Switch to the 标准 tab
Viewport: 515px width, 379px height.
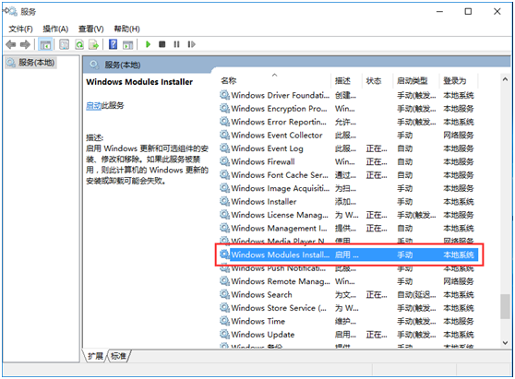pyautogui.click(x=118, y=356)
